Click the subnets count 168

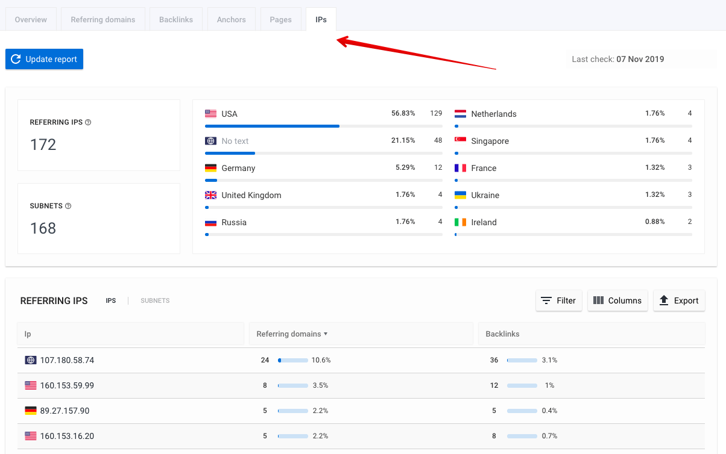coord(43,228)
